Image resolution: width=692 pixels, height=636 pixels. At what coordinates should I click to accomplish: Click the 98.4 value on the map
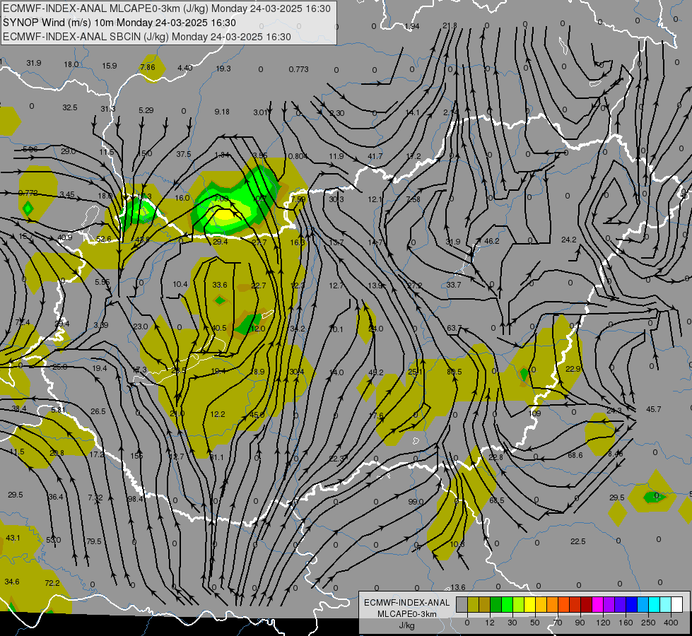(x=135, y=499)
